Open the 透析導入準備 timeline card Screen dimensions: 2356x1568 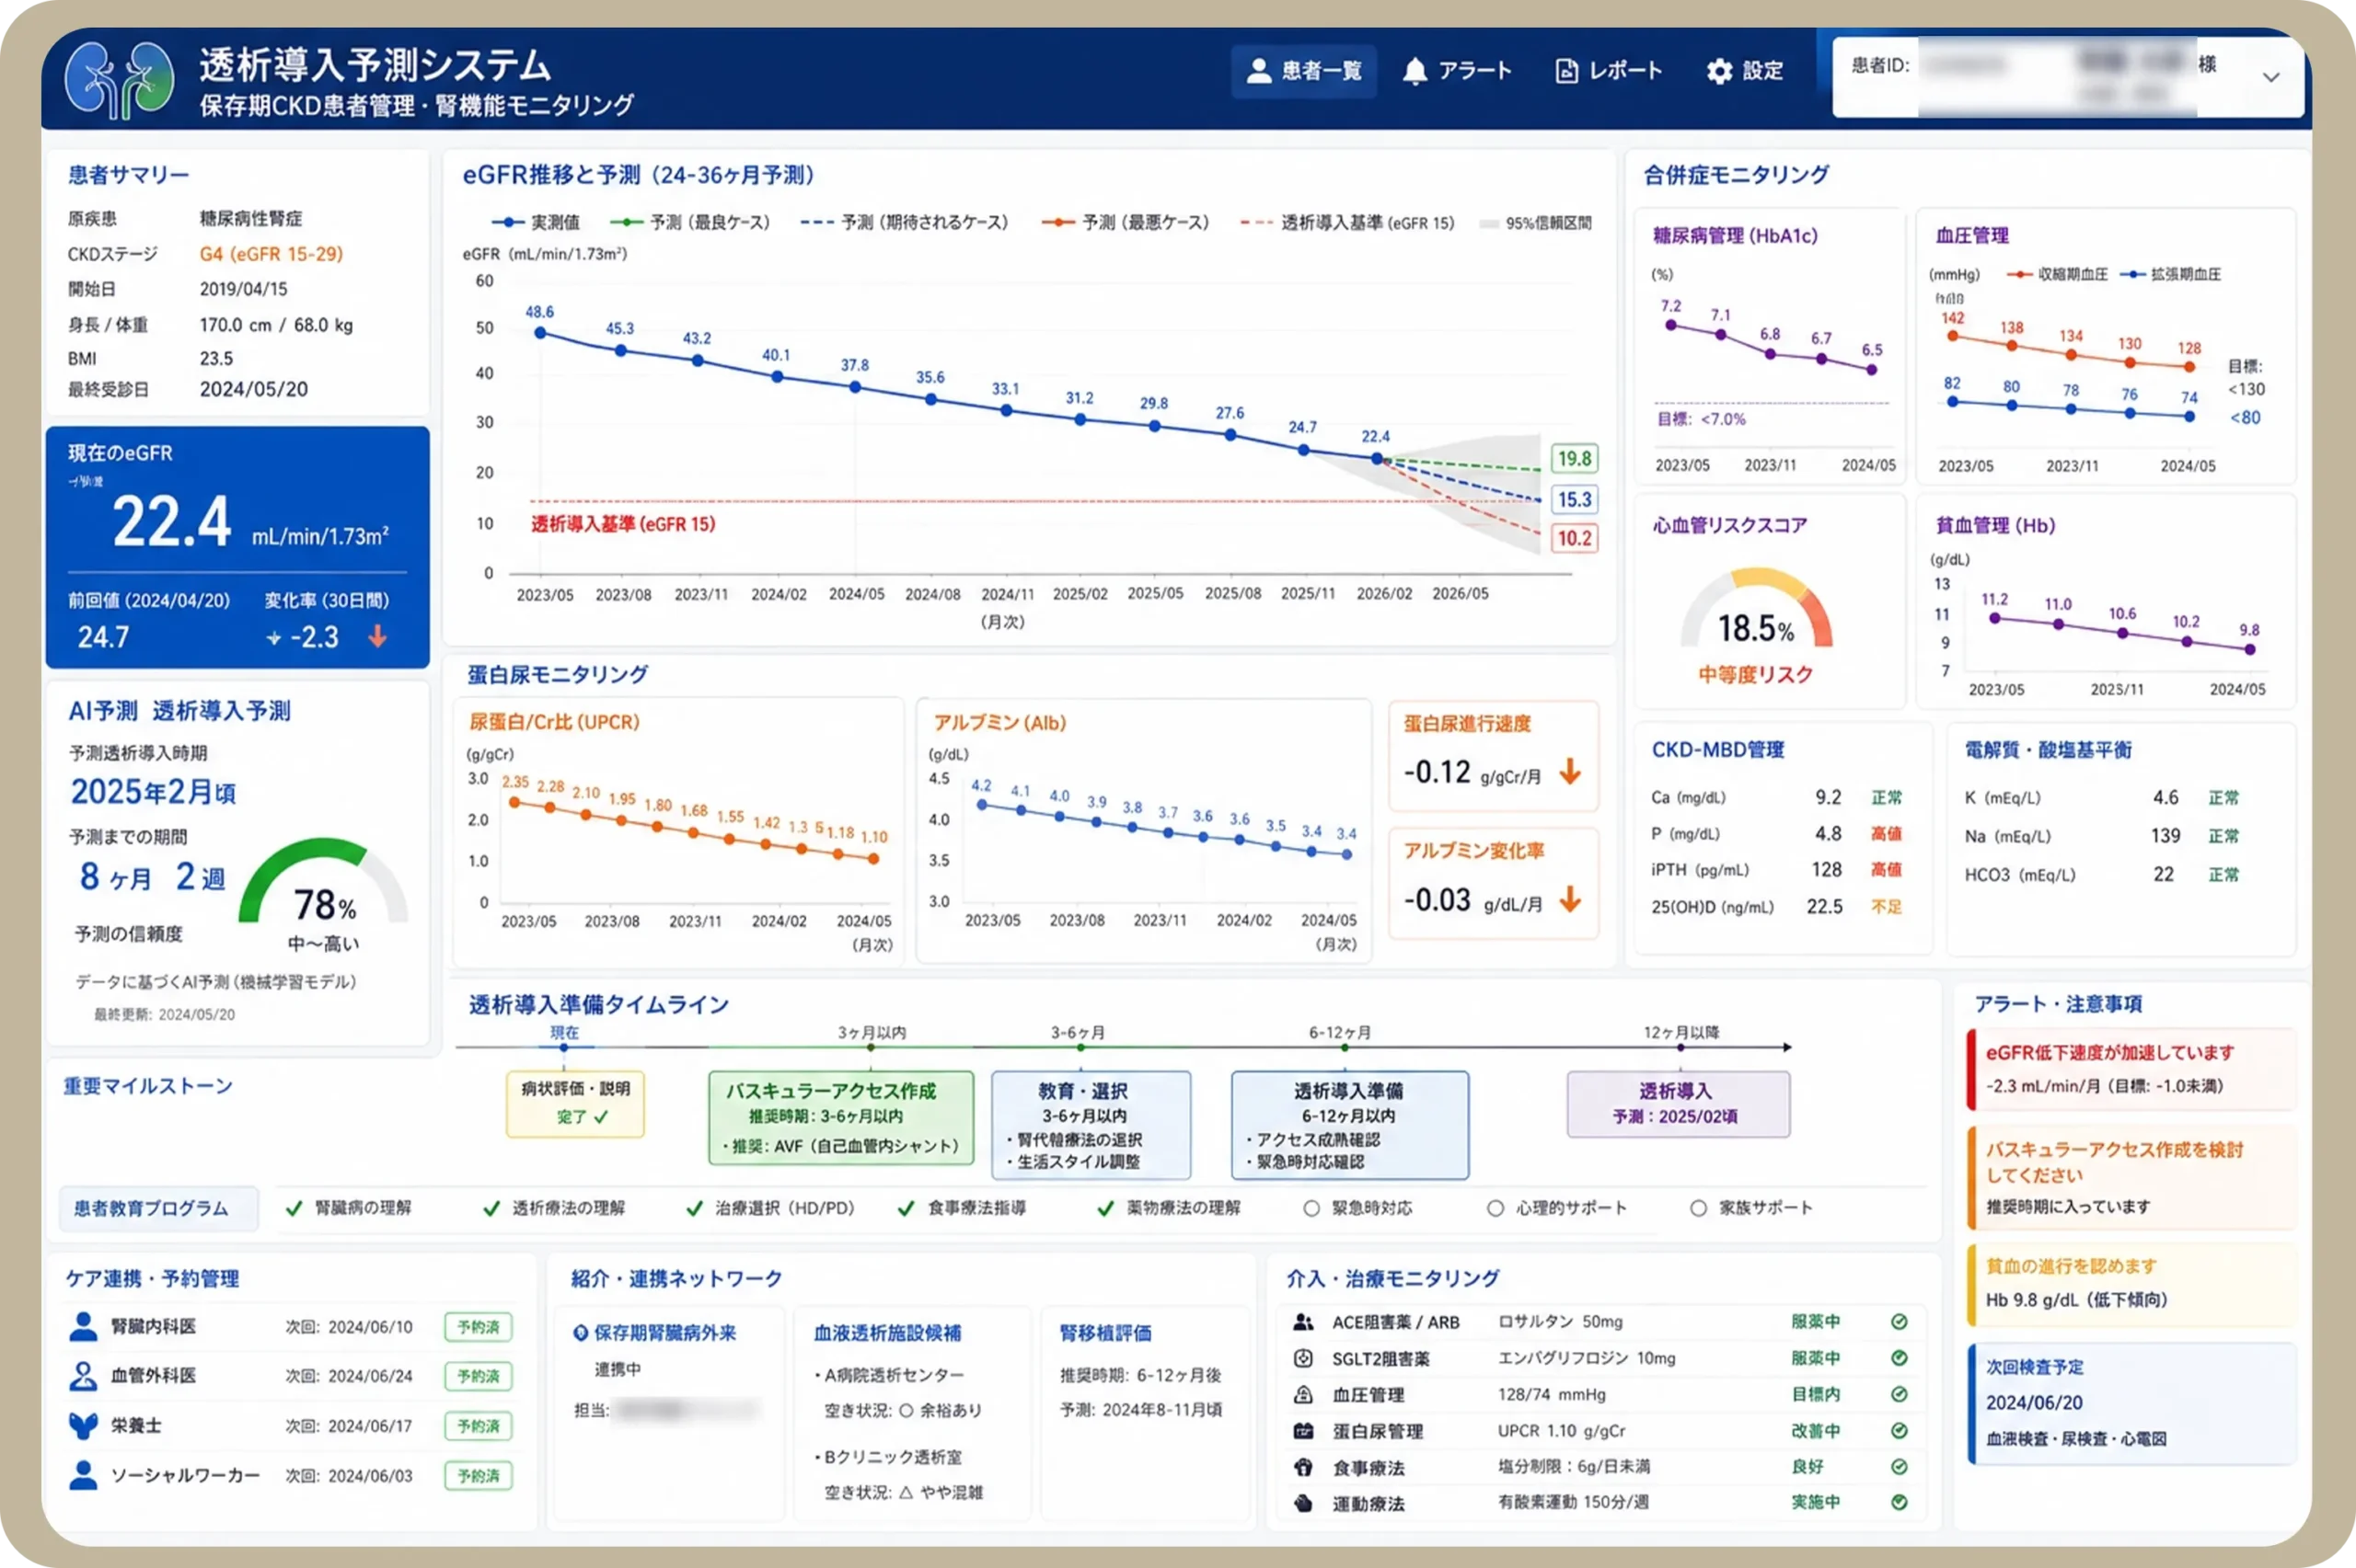pyautogui.click(x=1349, y=1125)
